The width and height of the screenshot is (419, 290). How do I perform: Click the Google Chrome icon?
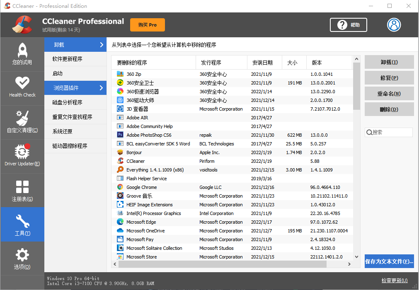120,187
